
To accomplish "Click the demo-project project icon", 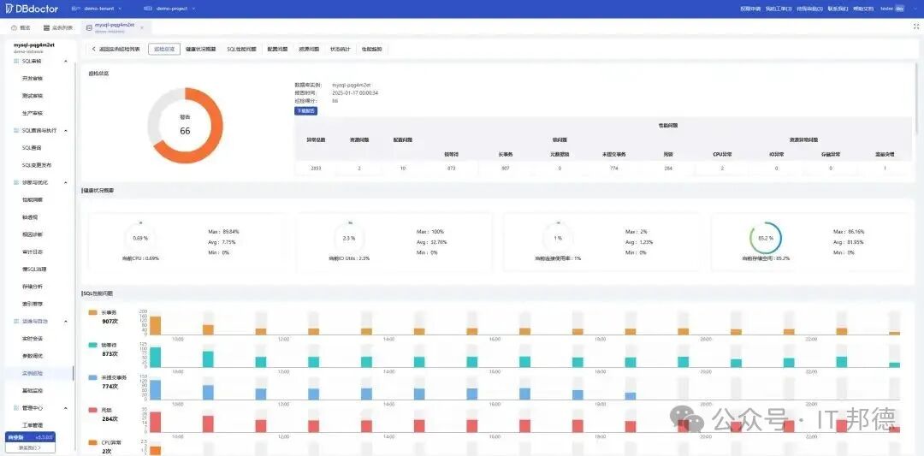I will point(147,9).
